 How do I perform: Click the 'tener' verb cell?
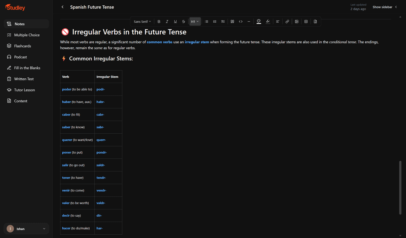click(x=77, y=178)
